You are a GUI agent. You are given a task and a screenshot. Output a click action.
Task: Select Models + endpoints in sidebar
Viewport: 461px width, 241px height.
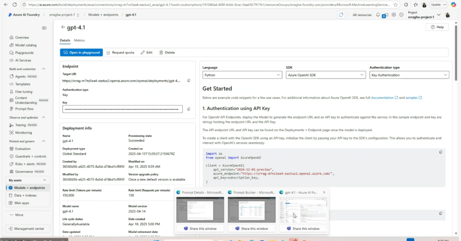[28, 188]
